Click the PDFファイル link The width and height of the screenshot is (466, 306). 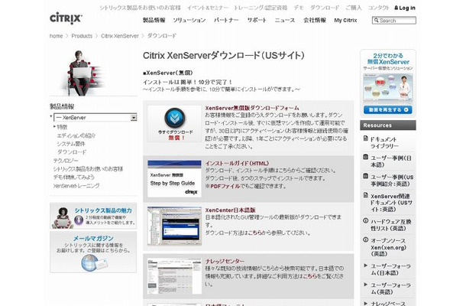point(225,186)
